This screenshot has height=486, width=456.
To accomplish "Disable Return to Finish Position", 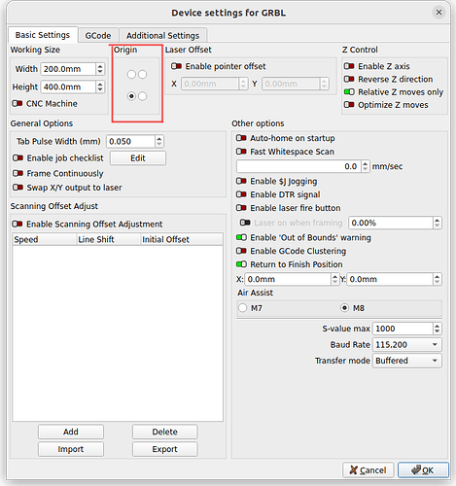I will [241, 264].
